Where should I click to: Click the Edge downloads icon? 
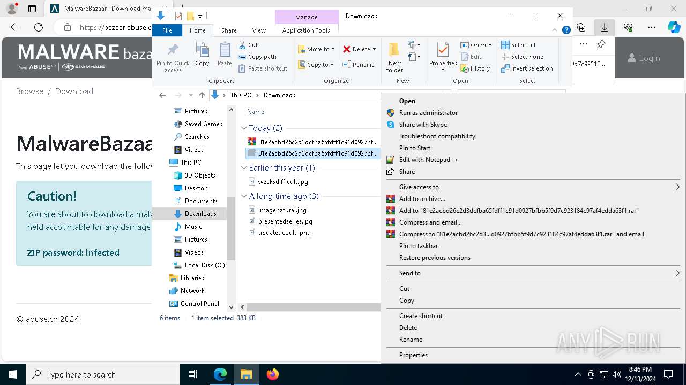(604, 27)
